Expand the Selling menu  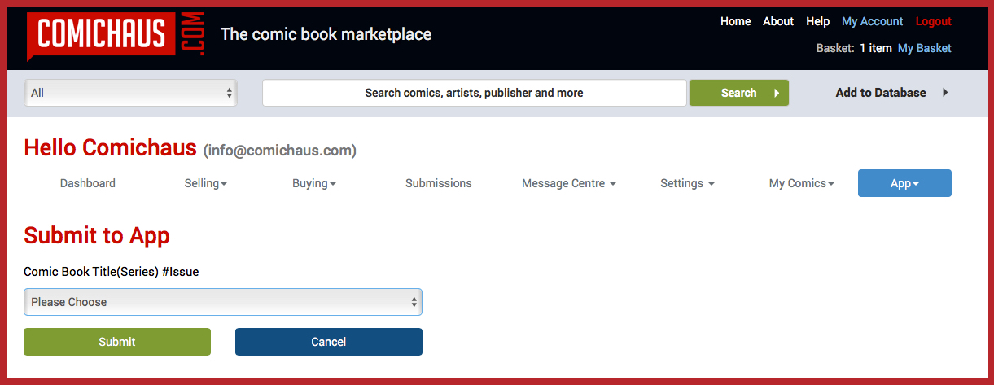coord(205,183)
